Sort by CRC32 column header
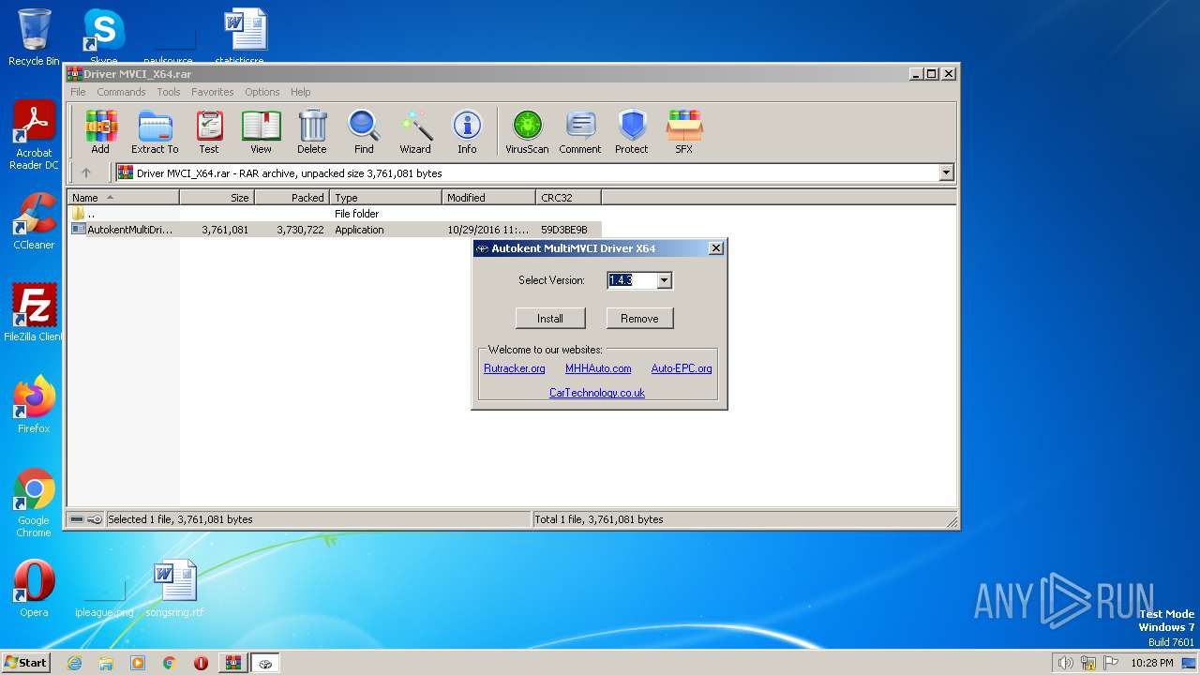The height and width of the screenshot is (675, 1200). click(569, 197)
